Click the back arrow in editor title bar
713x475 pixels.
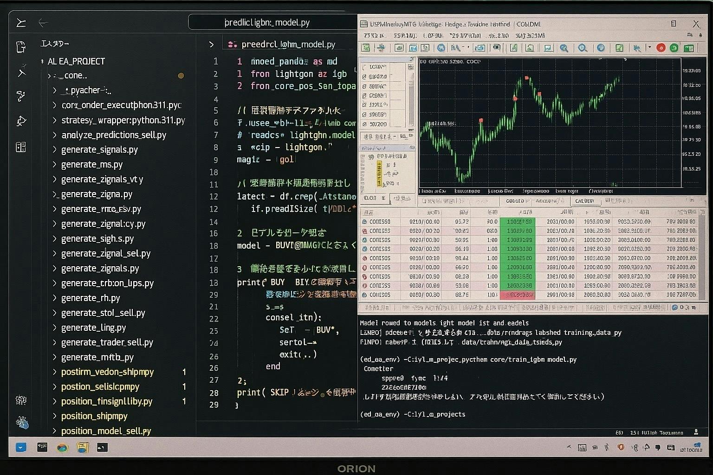(x=43, y=22)
